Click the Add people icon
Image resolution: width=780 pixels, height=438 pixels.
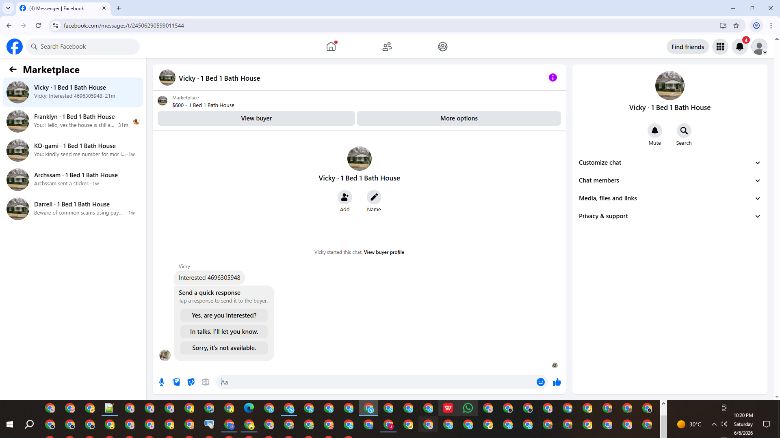pos(345,197)
